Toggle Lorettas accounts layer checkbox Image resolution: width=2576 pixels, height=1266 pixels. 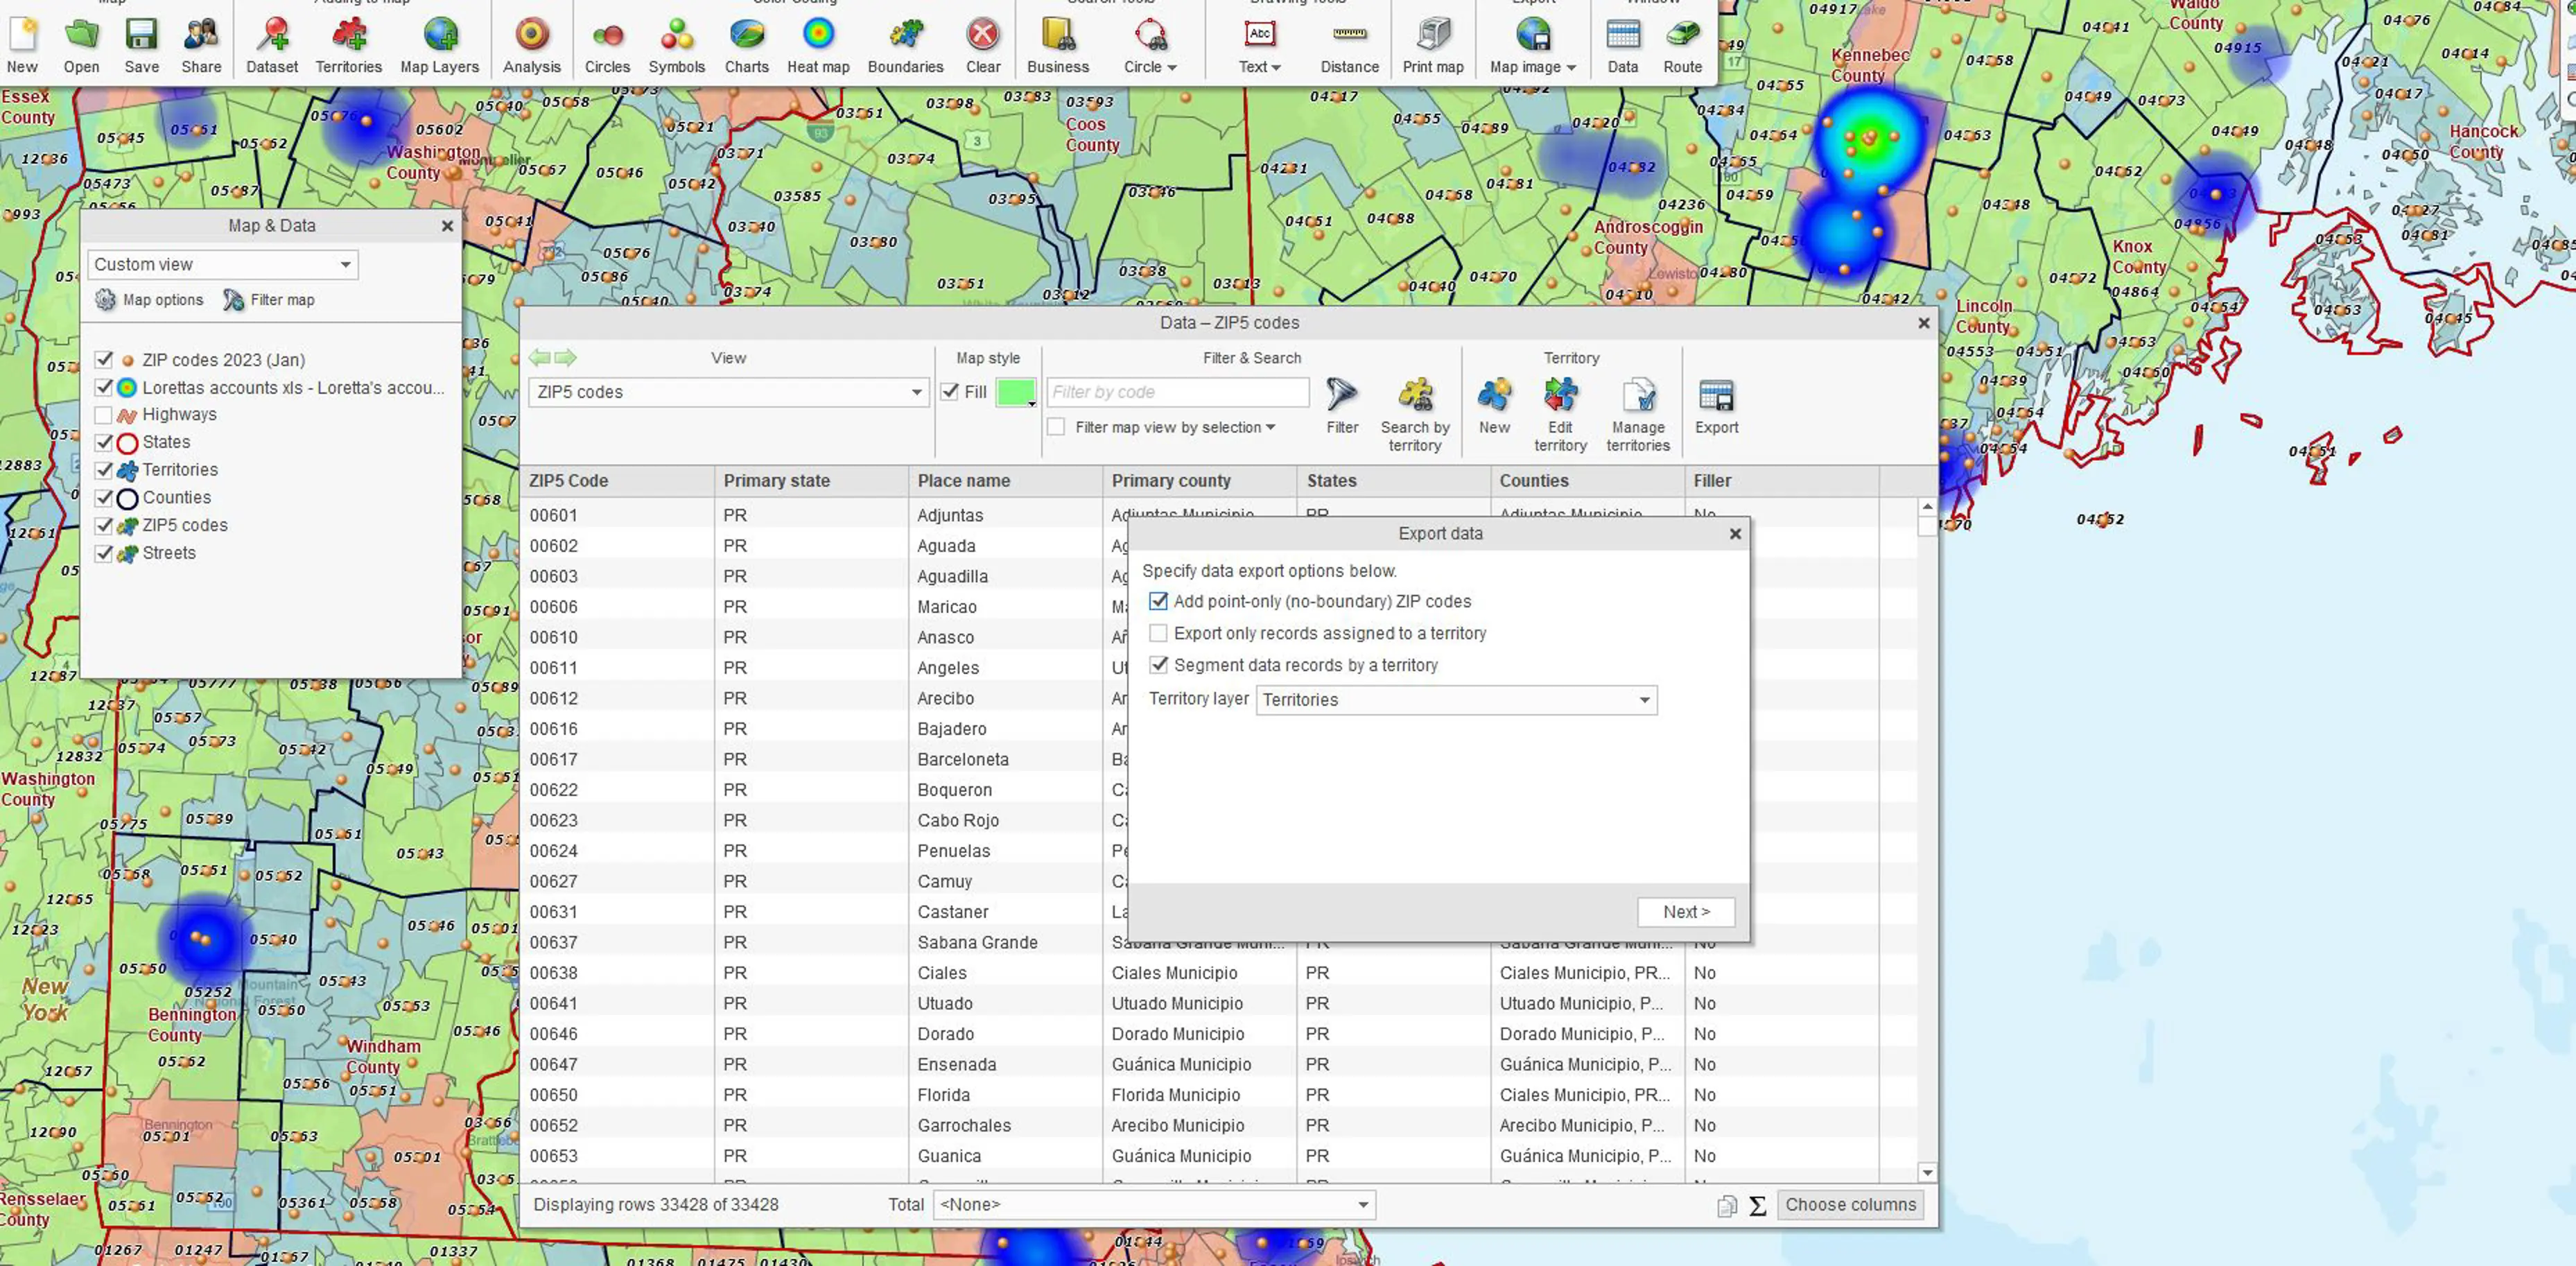coord(104,387)
